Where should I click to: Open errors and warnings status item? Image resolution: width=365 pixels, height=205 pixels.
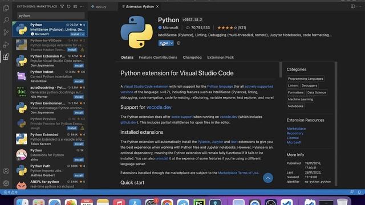point(10,192)
